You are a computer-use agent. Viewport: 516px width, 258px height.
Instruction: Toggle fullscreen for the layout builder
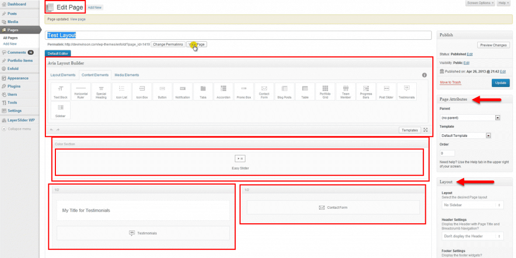pyautogui.click(x=426, y=130)
